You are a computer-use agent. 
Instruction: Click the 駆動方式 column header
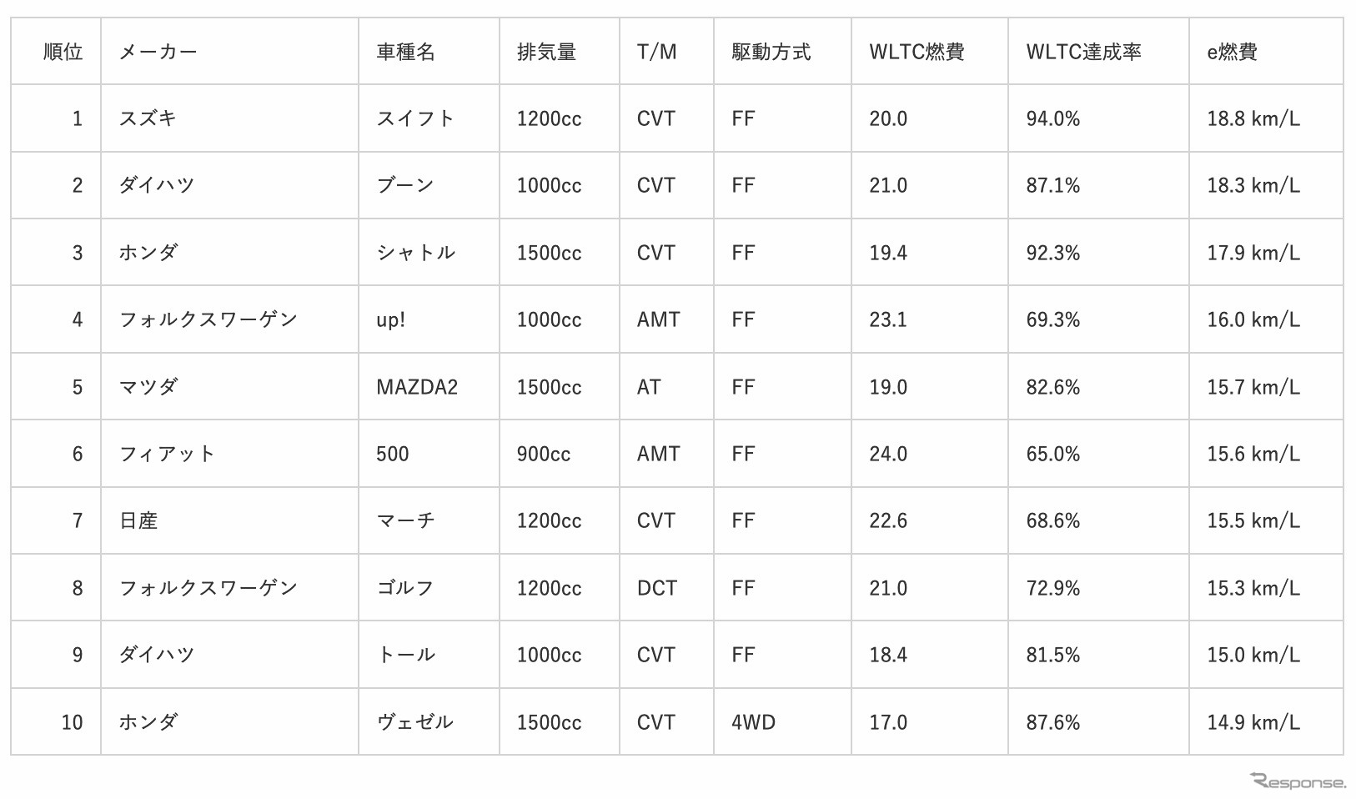tap(771, 52)
